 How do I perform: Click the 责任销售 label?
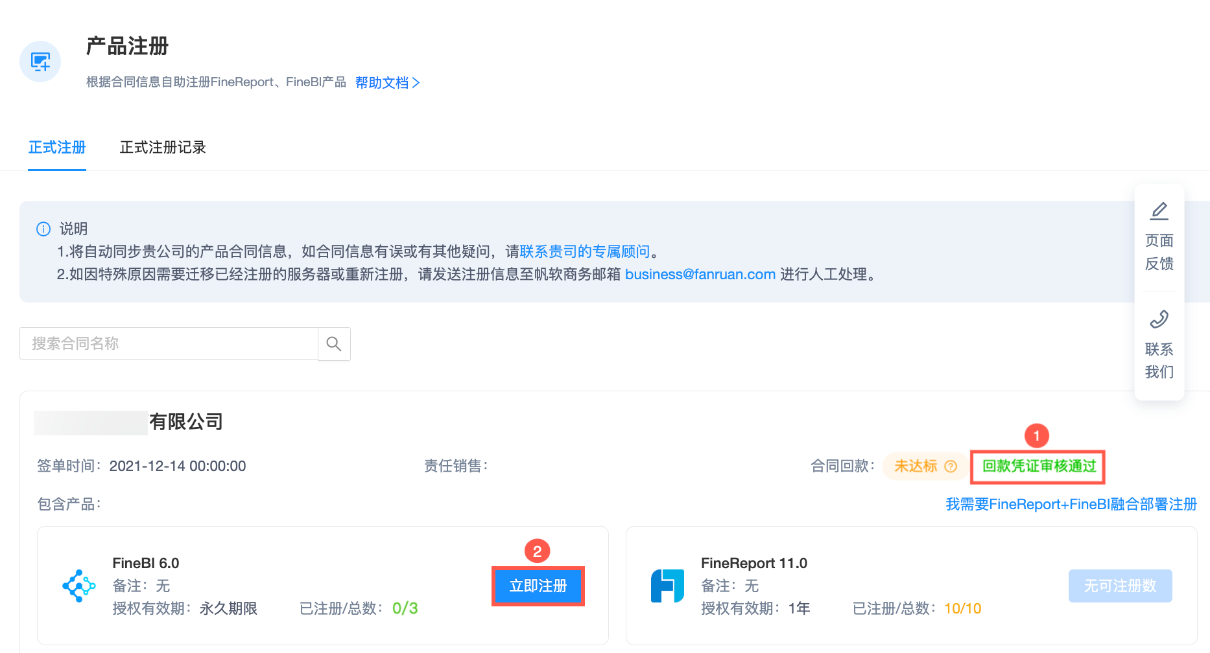(x=455, y=466)
